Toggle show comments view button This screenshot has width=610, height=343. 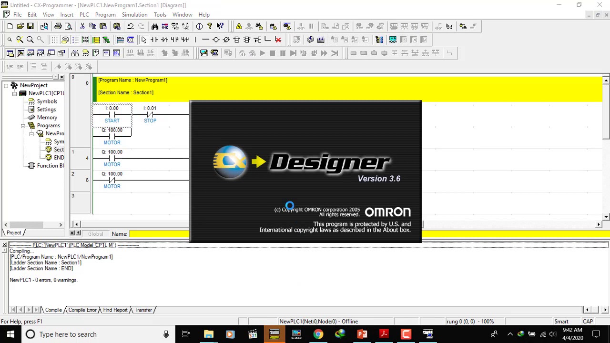[65, 40]
